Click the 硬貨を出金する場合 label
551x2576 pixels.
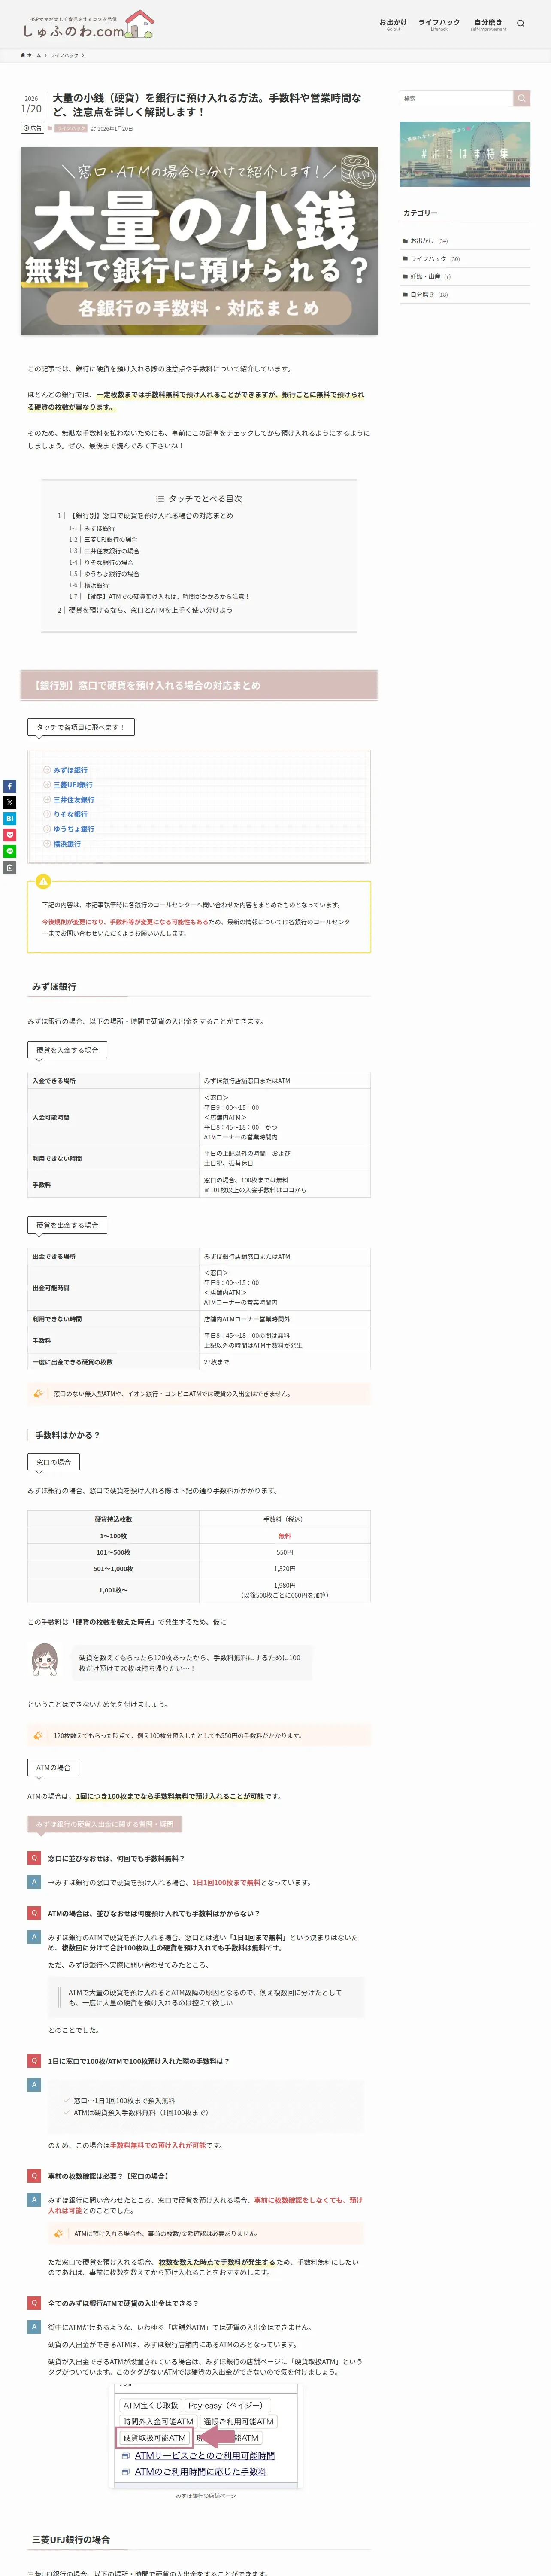pyautogui.click(x=67, y=1225)
